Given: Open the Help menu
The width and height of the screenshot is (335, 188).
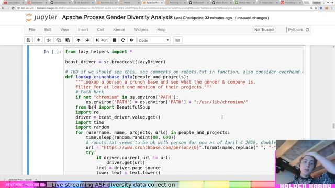Looking at the screenshot, I should pos(161,30).
